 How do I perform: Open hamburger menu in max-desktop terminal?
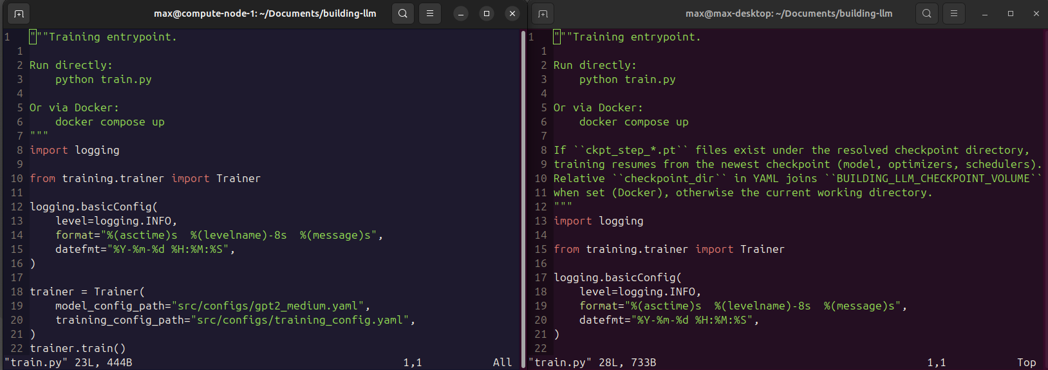[x=954, y=14]
